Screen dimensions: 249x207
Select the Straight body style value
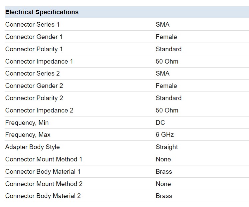tap(167, 147)
